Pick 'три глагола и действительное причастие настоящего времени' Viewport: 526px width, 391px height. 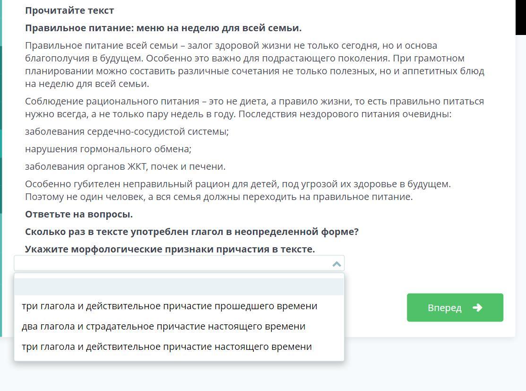166,347
